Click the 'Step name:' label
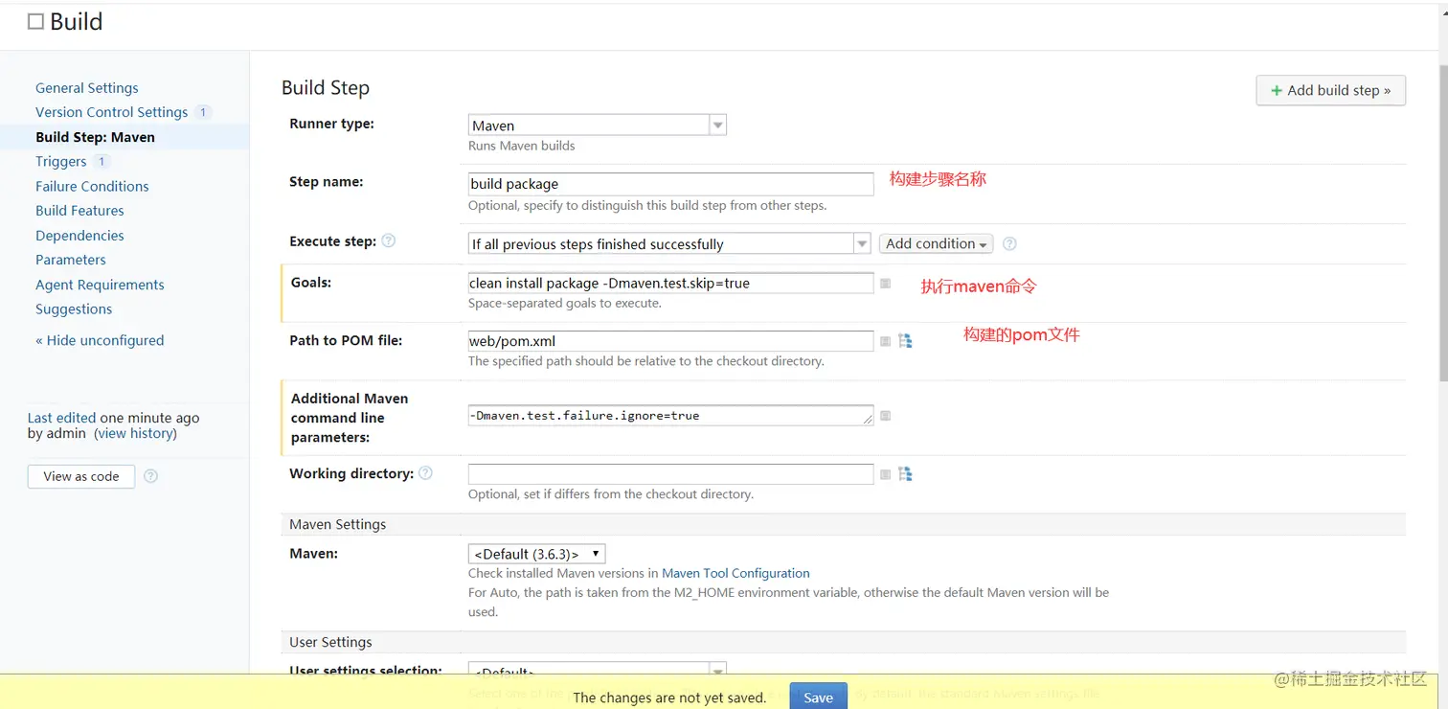Viewport: 1448px width, 709px height. 326,182
